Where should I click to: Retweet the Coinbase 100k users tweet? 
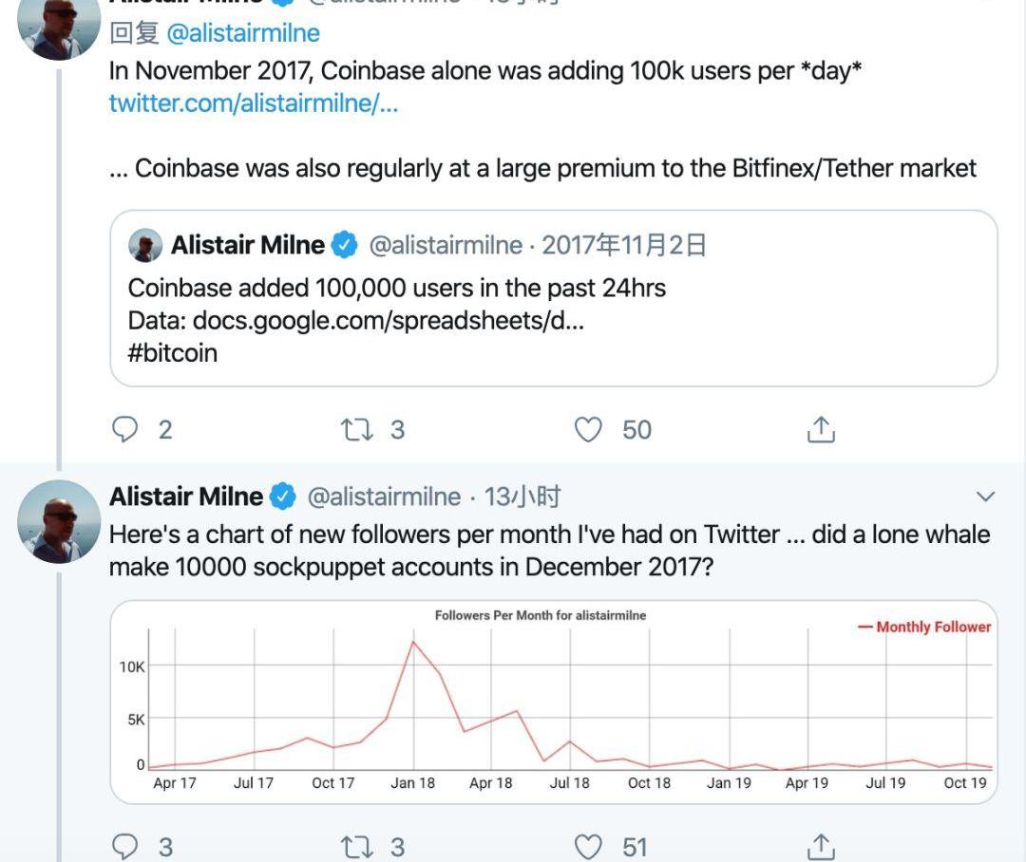(x=357, y=430)
